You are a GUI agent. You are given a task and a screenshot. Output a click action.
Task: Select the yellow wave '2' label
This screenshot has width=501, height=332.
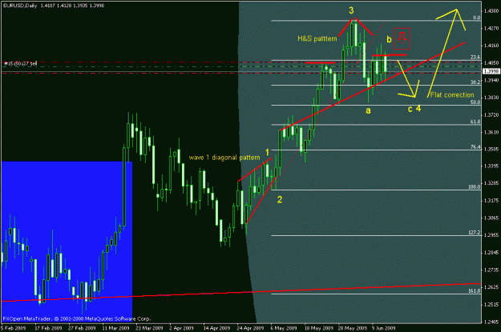click(x=280, y=200)
